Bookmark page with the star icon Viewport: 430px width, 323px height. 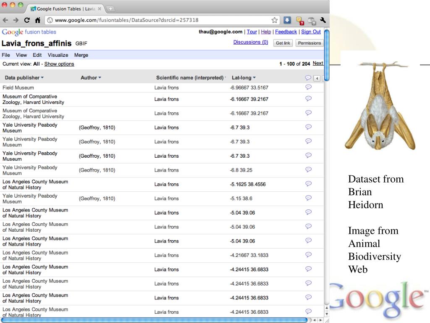[275, 20]
